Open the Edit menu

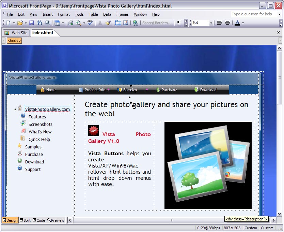coord(21,14)
